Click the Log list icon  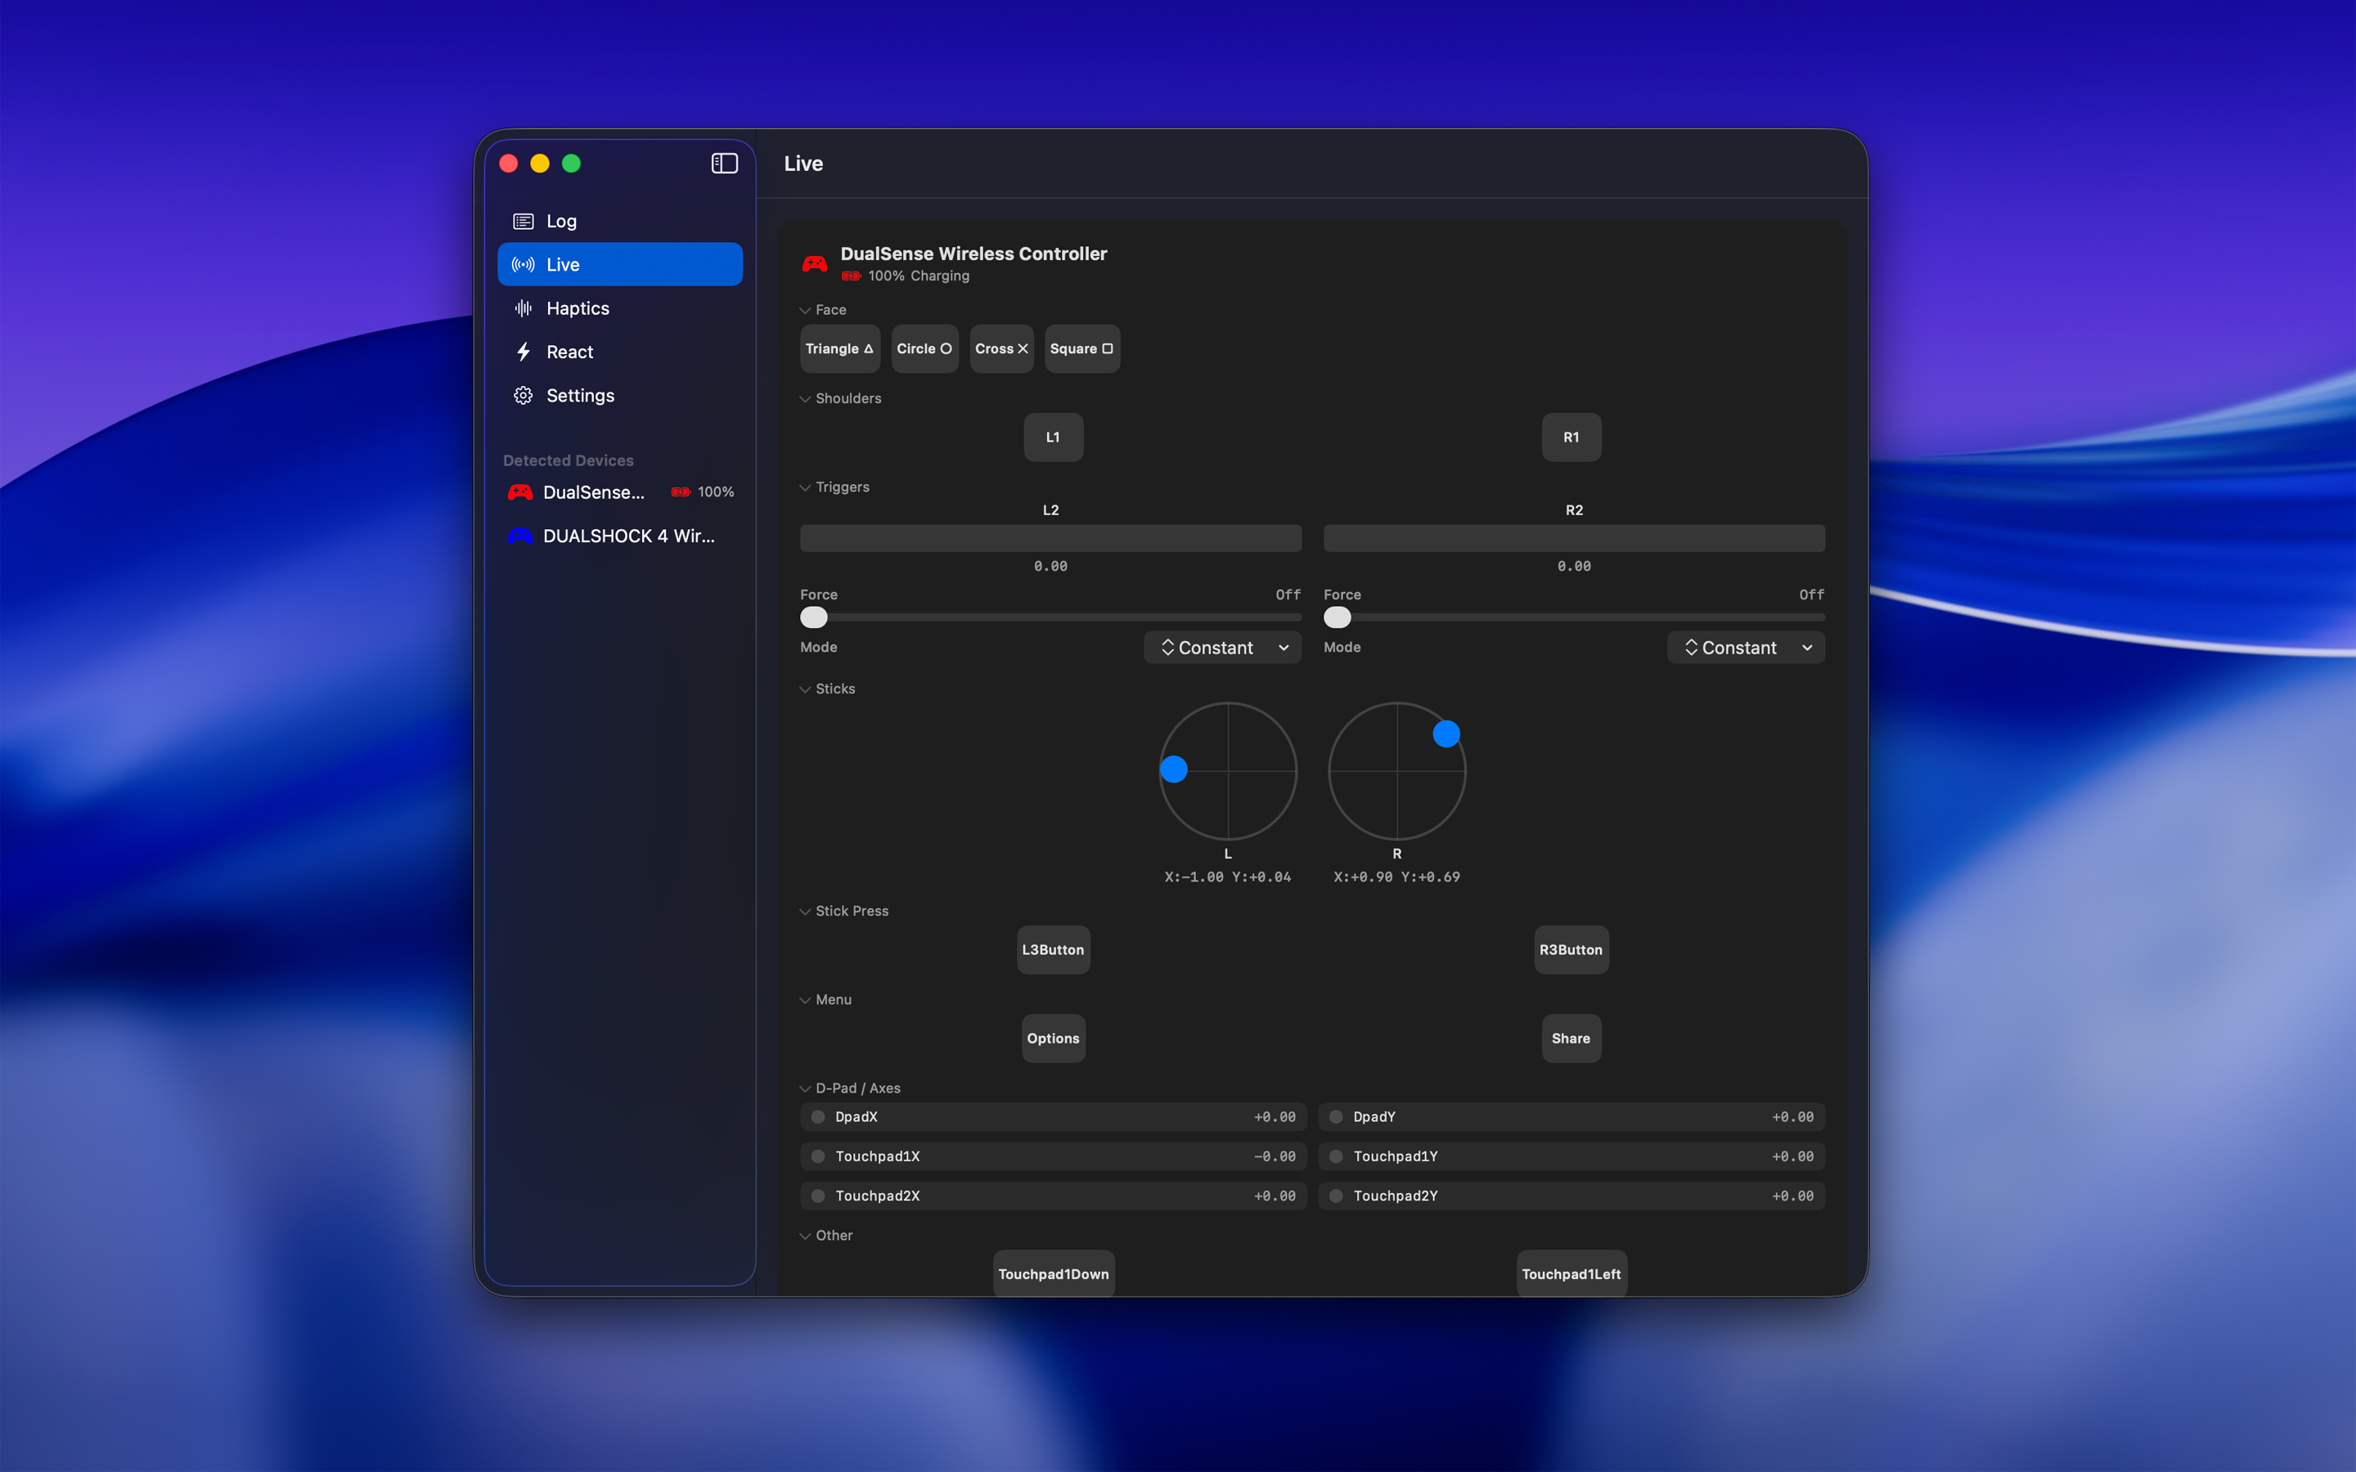pos(524,221)
